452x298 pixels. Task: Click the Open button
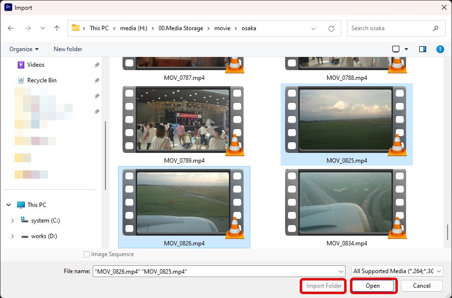coord(372,286)
